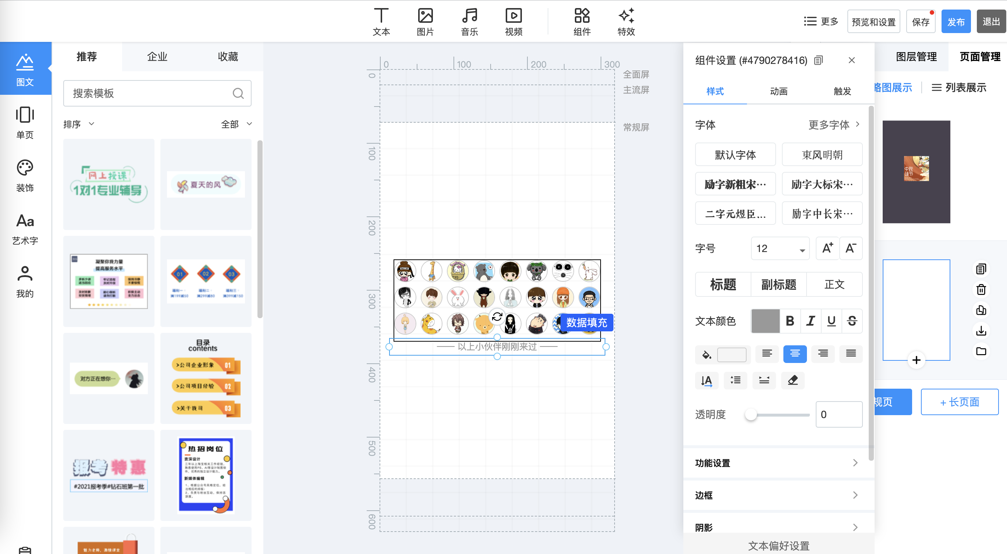Viewport: 1007px width, 554px height.
Task: Switch to 收藏 tab
Action: point(228,57)
